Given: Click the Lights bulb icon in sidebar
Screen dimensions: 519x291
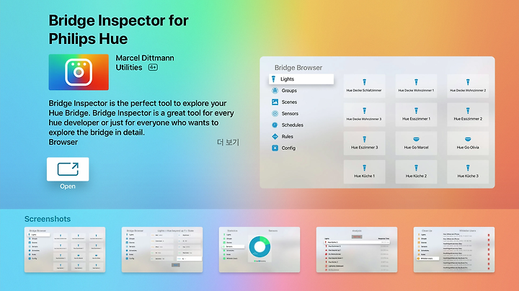Looking at the screenshot, I should 273,79.
